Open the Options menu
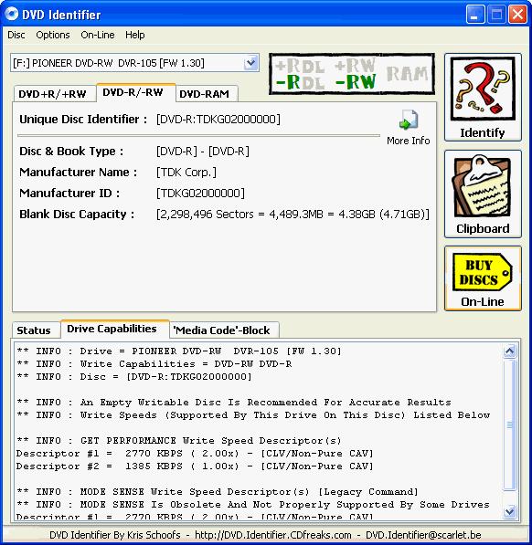532x545 pixels. [x=53, y=35]
